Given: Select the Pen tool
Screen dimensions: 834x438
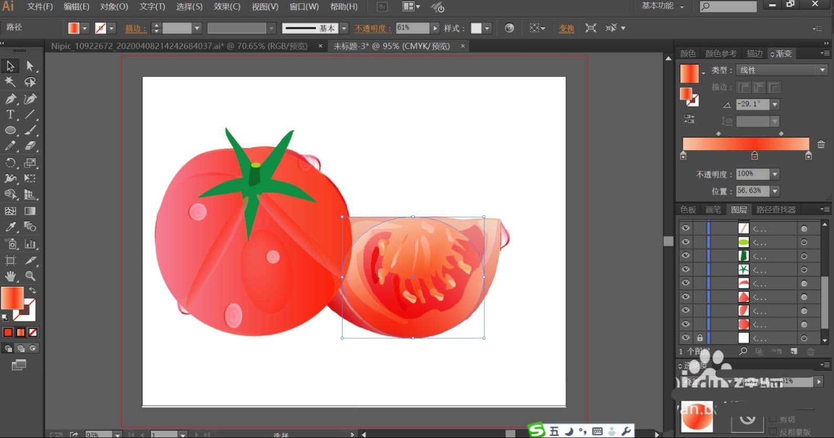Looking at the screenshot, I should [x=10, y=98].
